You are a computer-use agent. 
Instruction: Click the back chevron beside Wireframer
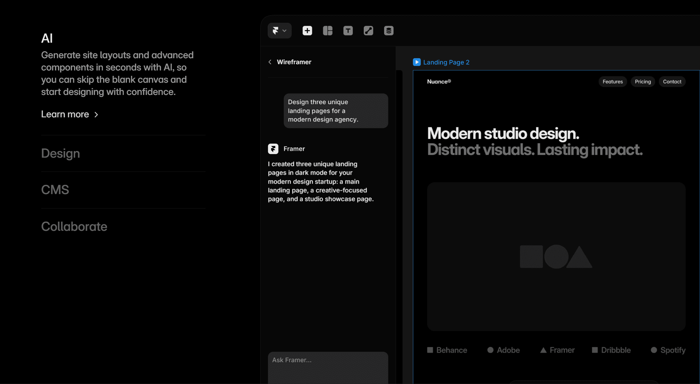pos(270,62)
